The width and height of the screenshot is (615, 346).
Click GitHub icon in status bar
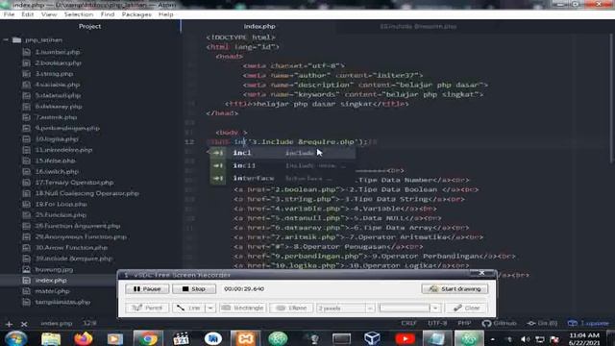pos(499,323)
